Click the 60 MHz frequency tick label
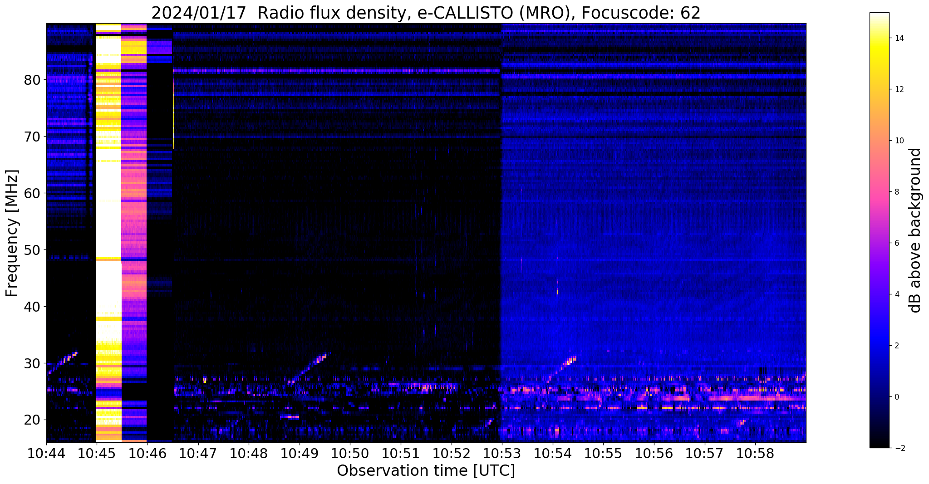The height and width of the screenshot is (484, 929). tap(32, 193)
